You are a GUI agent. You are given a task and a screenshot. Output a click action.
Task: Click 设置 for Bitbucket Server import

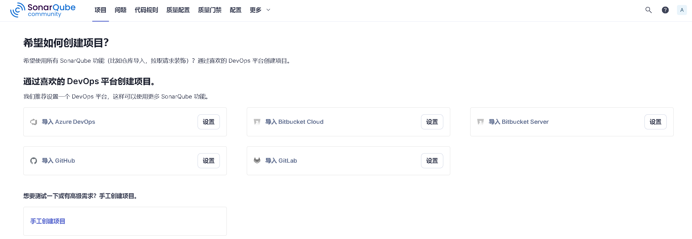[656, 122]
